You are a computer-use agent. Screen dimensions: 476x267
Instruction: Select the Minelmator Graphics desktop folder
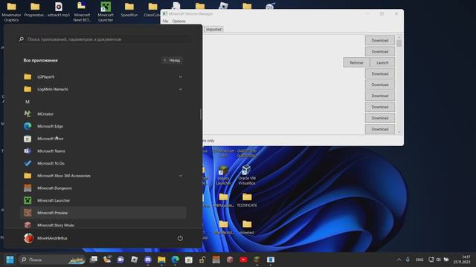pyautogui.click(x=12, y=12)
